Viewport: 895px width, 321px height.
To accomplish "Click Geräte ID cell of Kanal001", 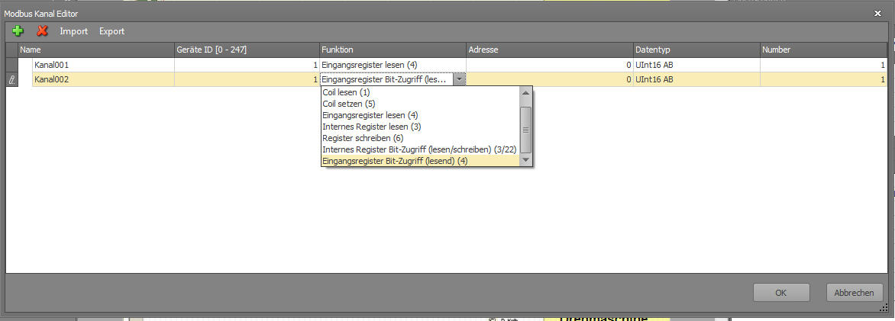I will click(247, 65).
